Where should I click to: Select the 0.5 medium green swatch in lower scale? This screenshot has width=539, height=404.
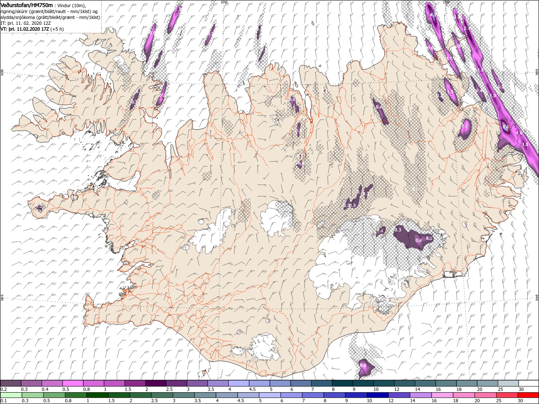54,395
